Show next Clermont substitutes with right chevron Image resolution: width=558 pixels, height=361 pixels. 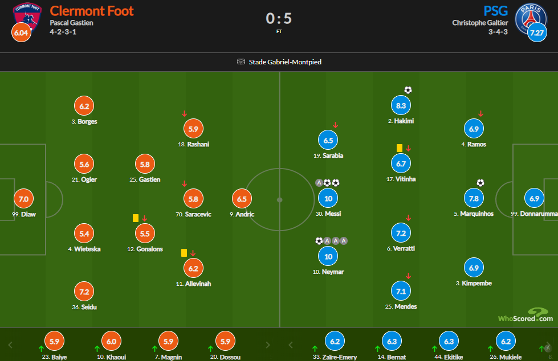[268, 344]
